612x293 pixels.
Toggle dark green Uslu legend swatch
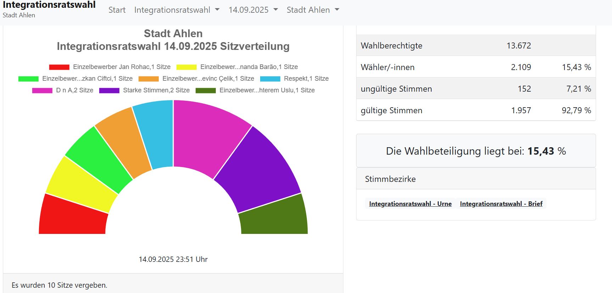[x=206, y=91]
